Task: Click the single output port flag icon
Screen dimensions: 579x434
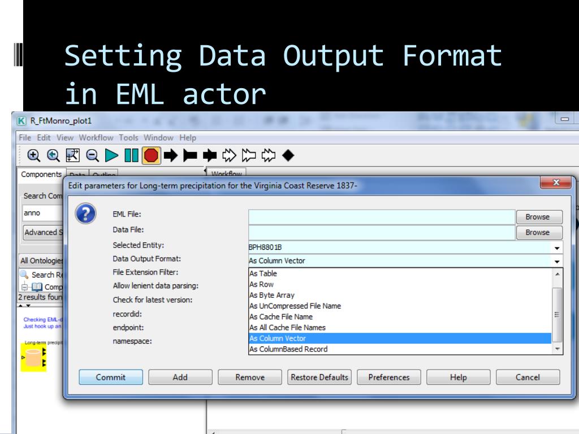Action: pyautogui.click(x=190, y=155)
